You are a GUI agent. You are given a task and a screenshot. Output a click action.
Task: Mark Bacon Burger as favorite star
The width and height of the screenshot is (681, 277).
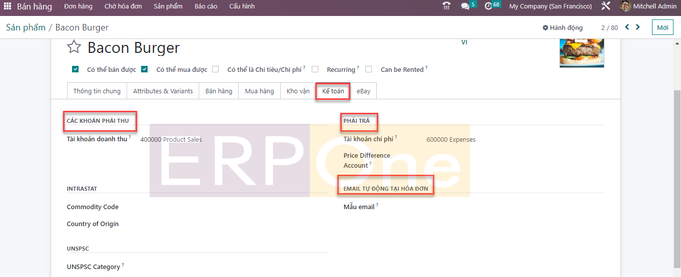pos(74,47)
